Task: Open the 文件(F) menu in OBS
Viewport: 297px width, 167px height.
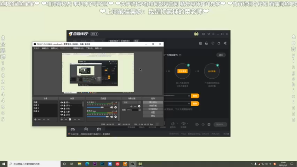Action: (36, 49)
